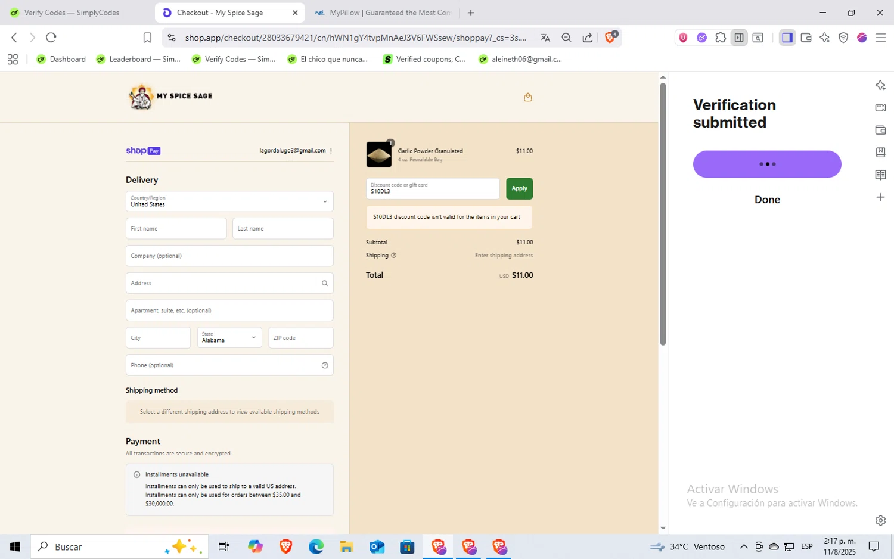Open the Dashboard bookmark

61,59
